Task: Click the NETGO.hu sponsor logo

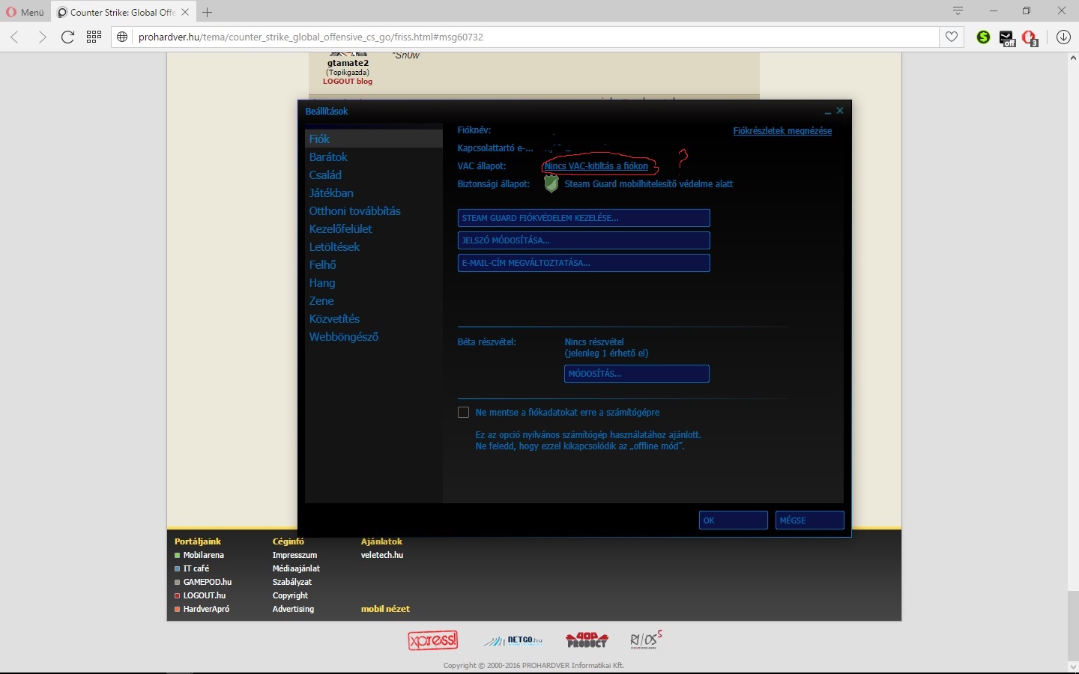Action: click(513, 641)
